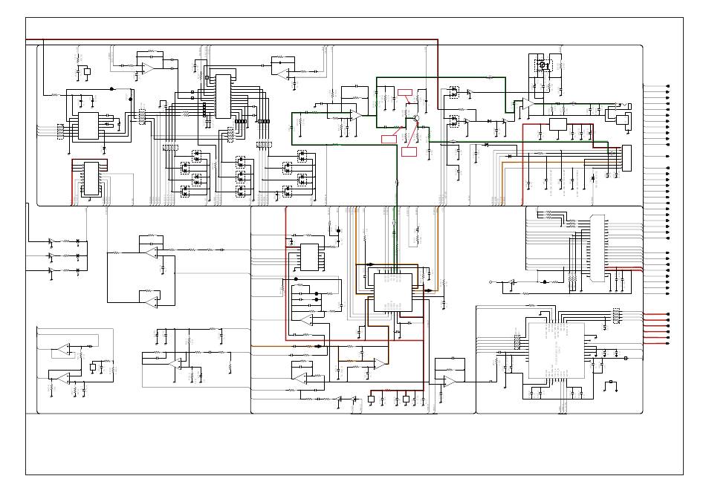Click the lower op-amp in the bottom-left block
The image size is (706, 499).
point(64,379)
